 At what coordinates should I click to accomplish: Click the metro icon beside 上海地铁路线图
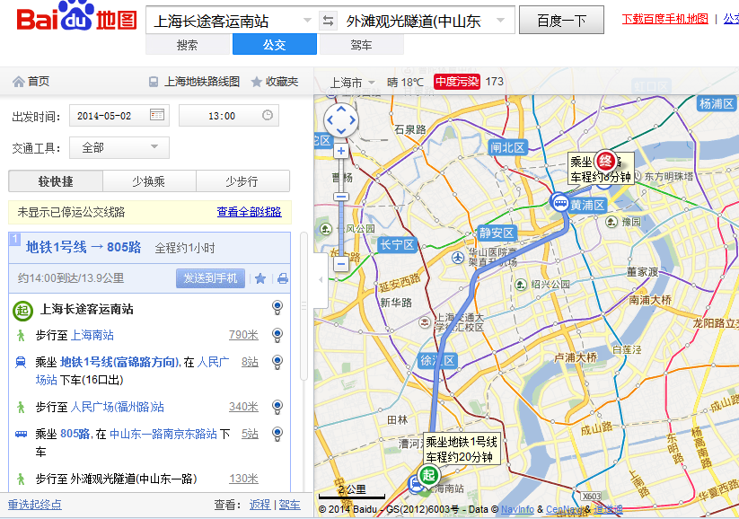(x=154, y=82)
